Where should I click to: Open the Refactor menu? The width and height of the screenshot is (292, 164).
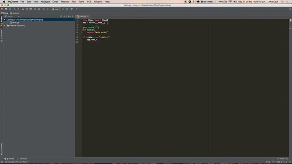click(x=65, y=2)
